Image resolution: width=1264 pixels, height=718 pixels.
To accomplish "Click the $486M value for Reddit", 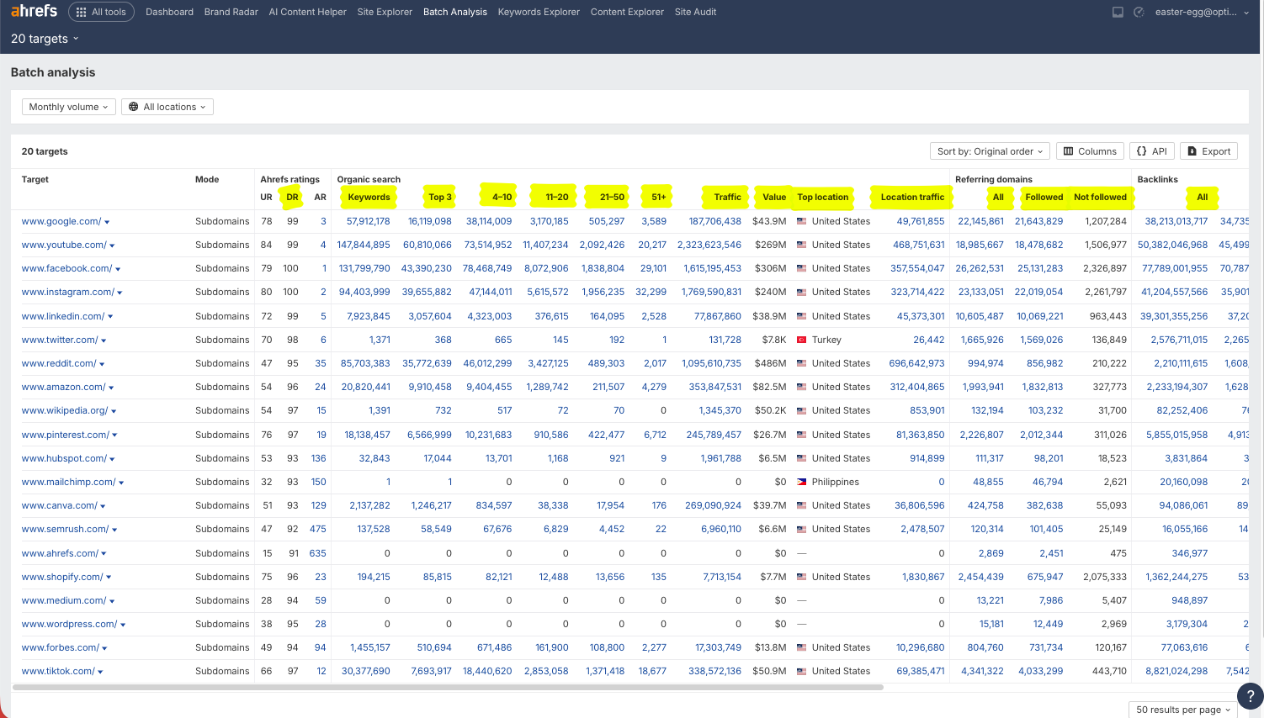I will pyautogui.click(x=770, y=363).
